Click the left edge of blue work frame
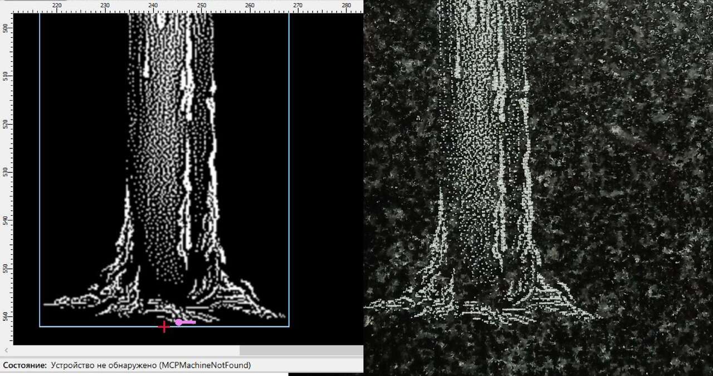 pyautogui.click(x=40, y=167)
